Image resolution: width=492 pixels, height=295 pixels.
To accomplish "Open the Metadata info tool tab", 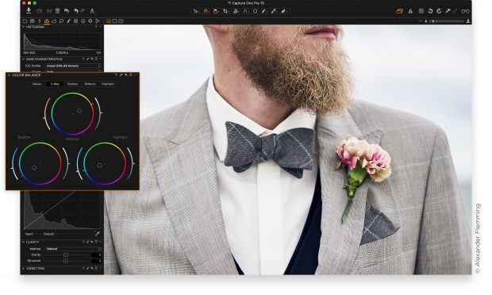I will (83, 21).
